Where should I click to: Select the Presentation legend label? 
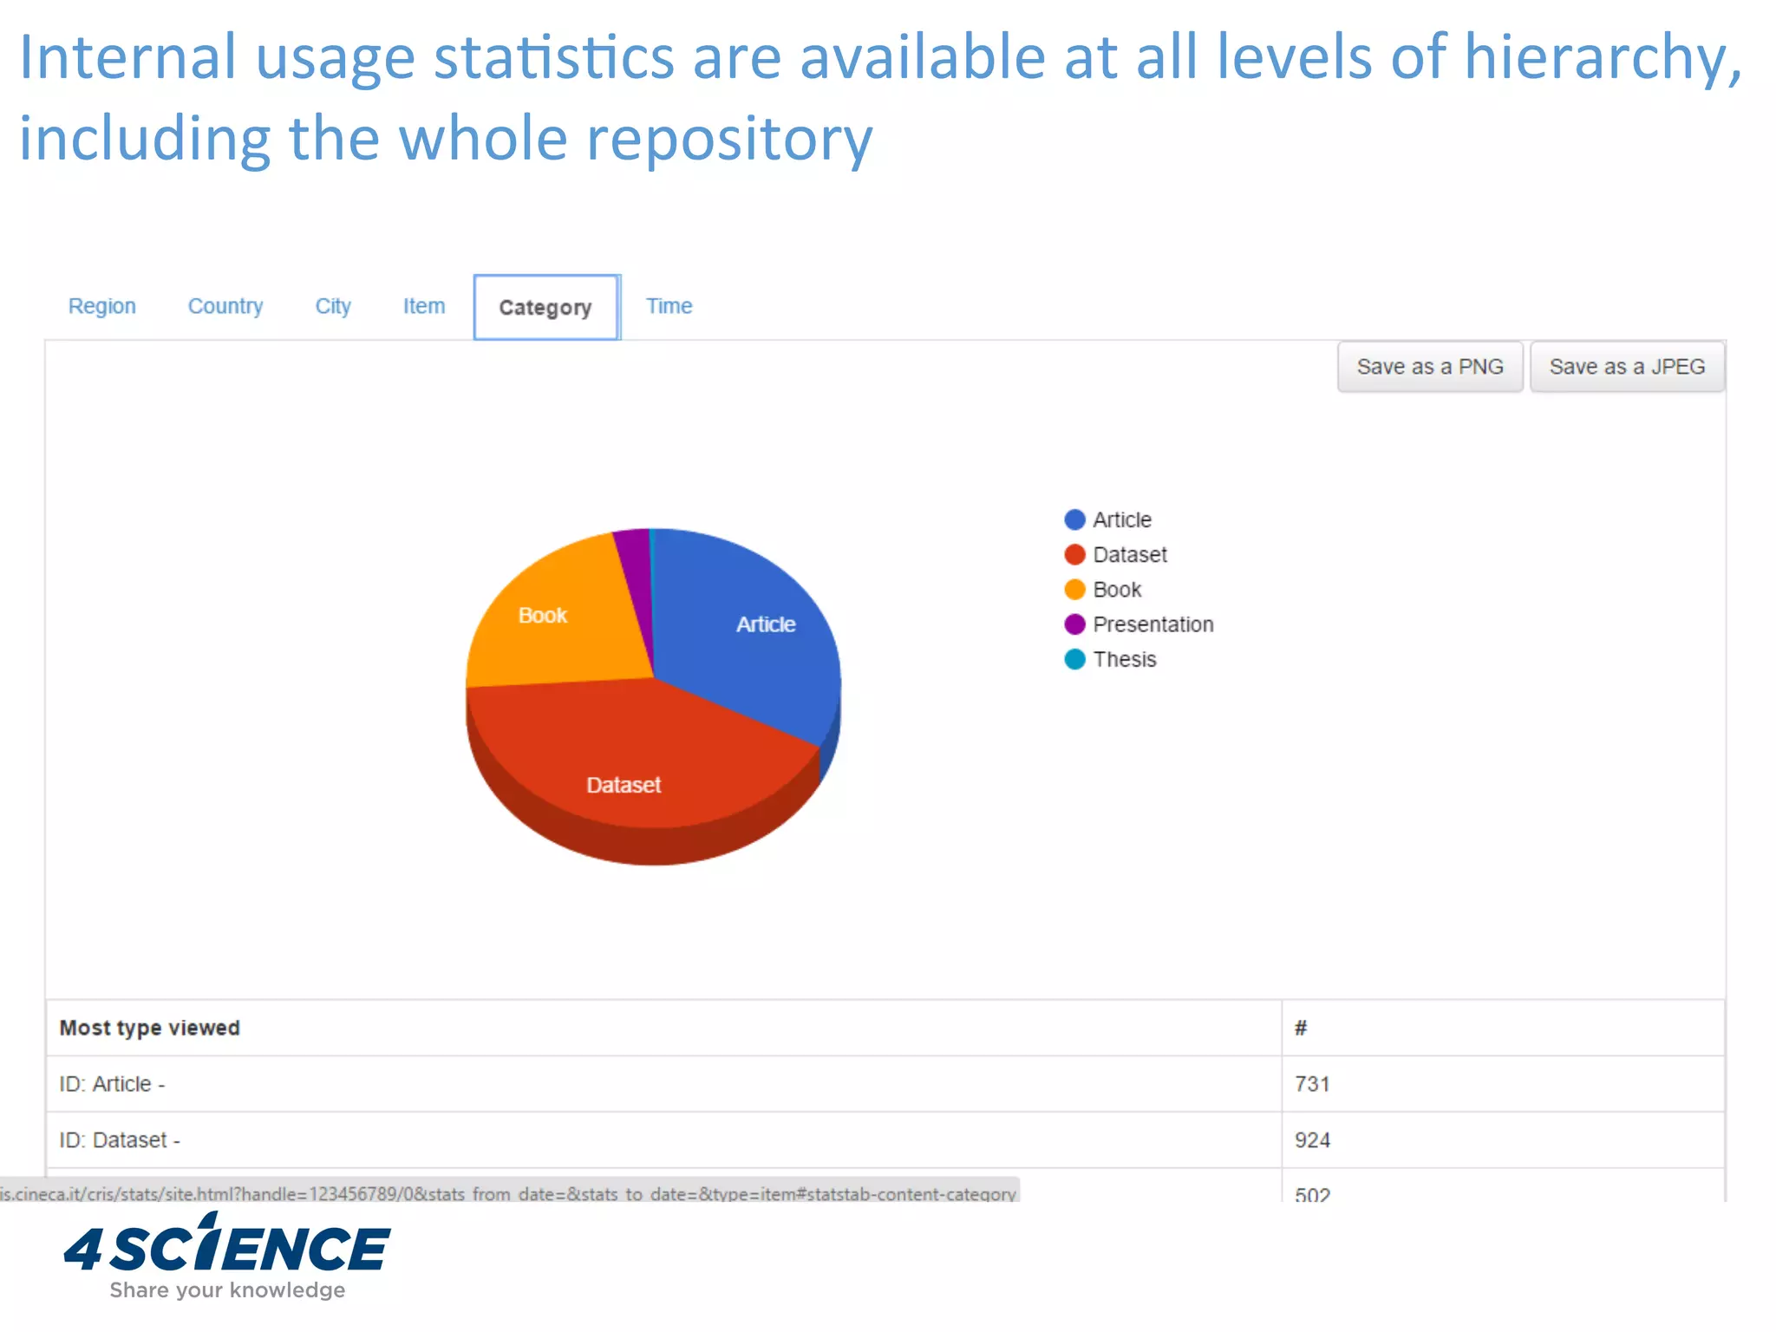click(1153, 624)
